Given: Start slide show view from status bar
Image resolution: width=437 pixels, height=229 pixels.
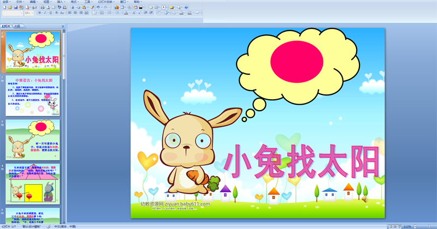Looking at the screenshot, I should [x=399, y=227].
